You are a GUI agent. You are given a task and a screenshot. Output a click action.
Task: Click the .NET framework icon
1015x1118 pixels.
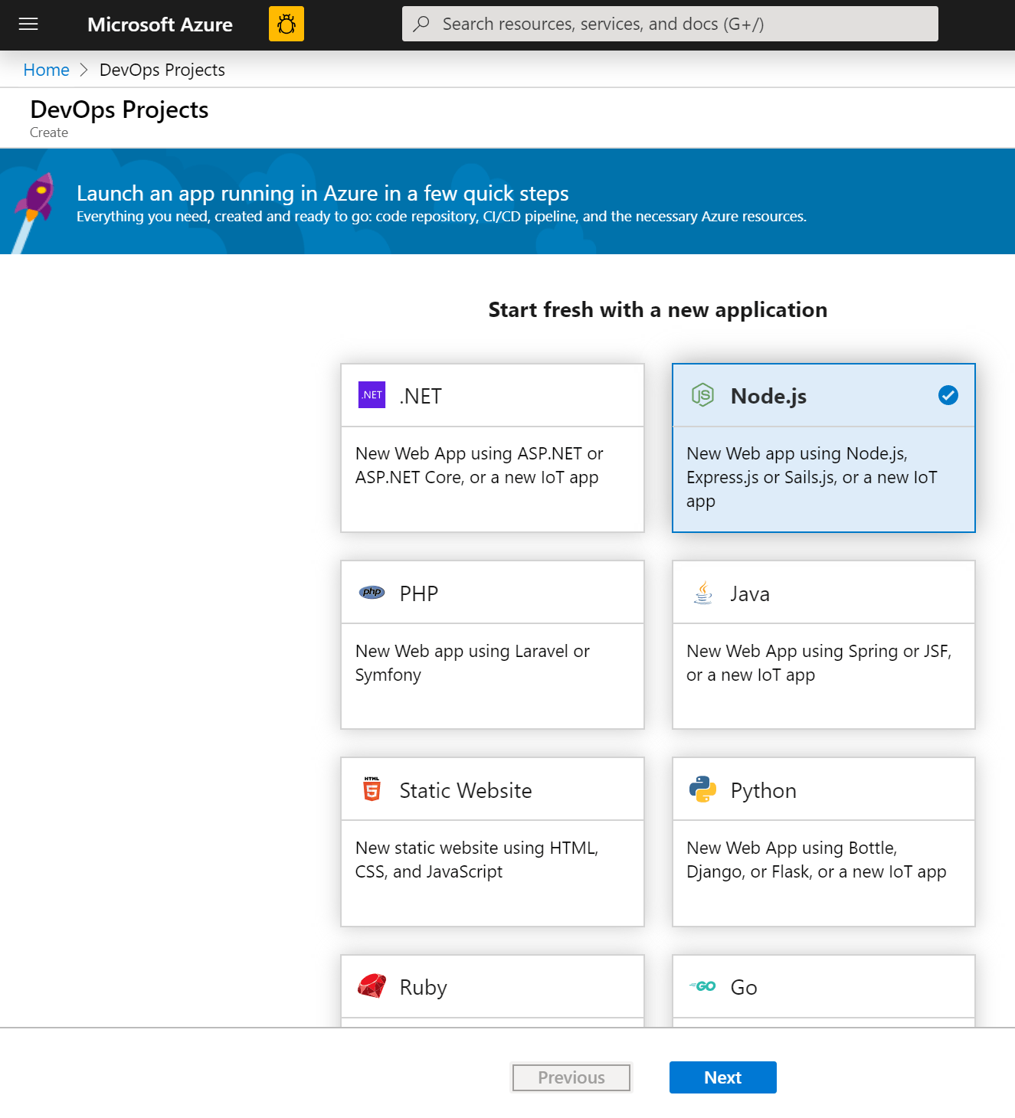(x=371, y=395)
